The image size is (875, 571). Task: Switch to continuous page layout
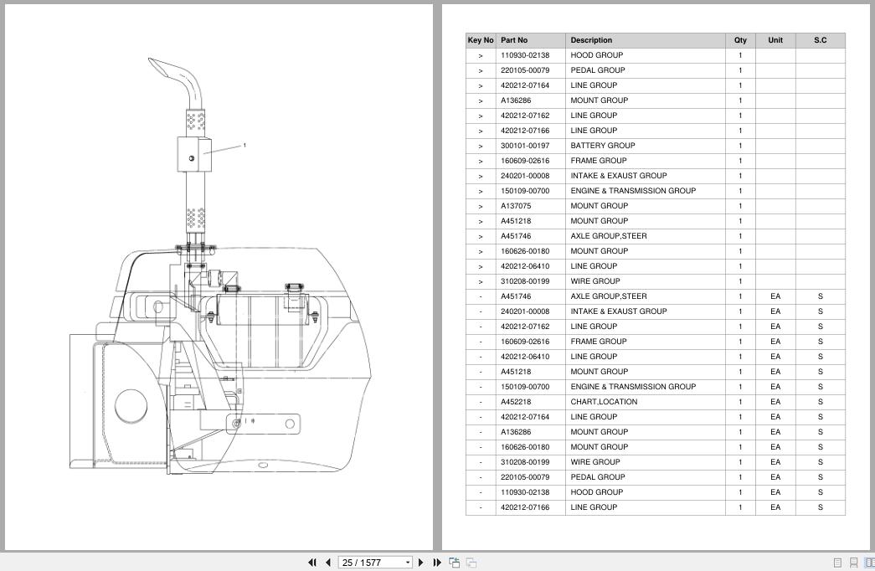(853, 563)
